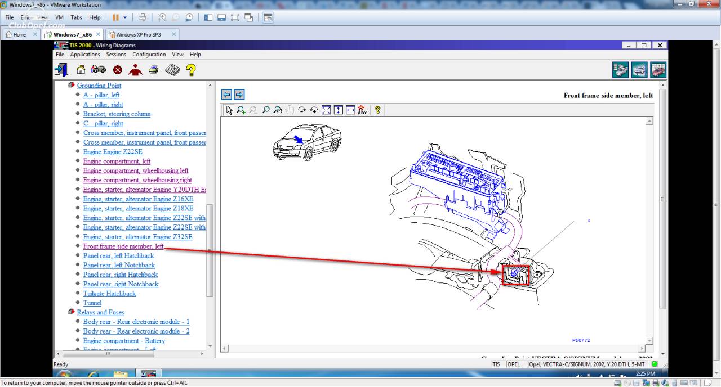This screenshot has height=387, width=721.
Task: Open the Tailgate Hatchback link
Action: point(109,294)
